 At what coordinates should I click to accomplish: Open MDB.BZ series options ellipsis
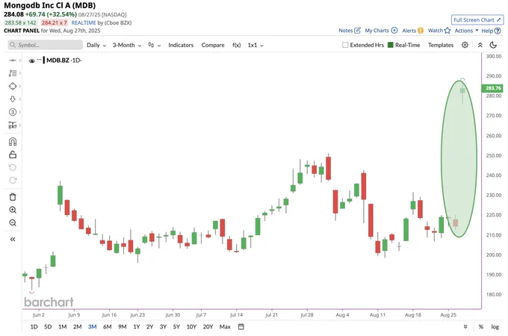pos(39,60)
